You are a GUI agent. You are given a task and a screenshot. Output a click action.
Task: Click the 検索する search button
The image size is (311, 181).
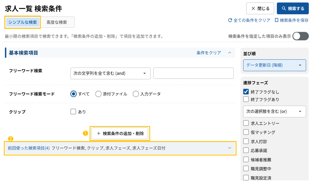pos(293,9)
